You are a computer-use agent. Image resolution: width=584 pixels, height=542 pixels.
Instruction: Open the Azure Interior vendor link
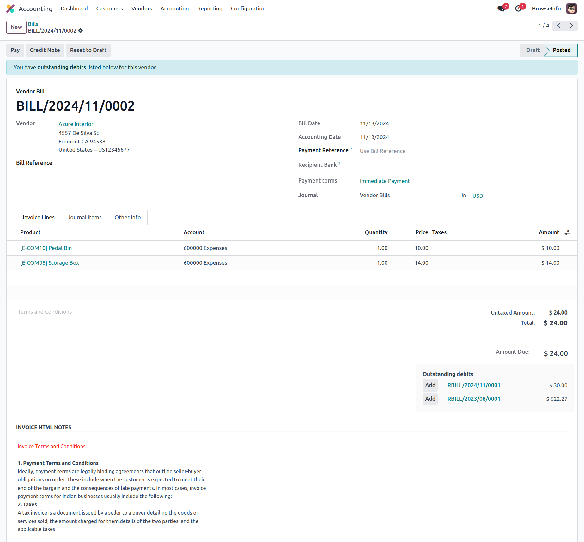(x=76, y=124)
